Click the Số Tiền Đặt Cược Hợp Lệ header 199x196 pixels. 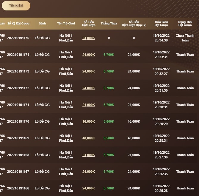(134, 24)
